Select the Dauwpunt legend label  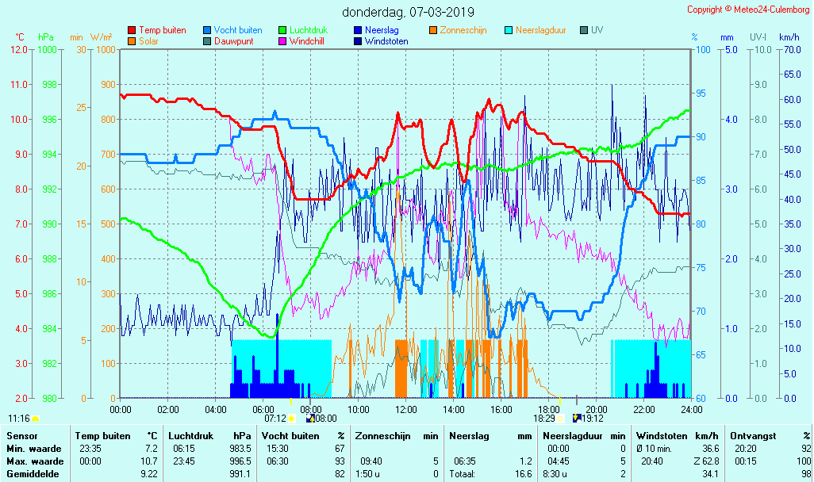[x=234, y=41]
